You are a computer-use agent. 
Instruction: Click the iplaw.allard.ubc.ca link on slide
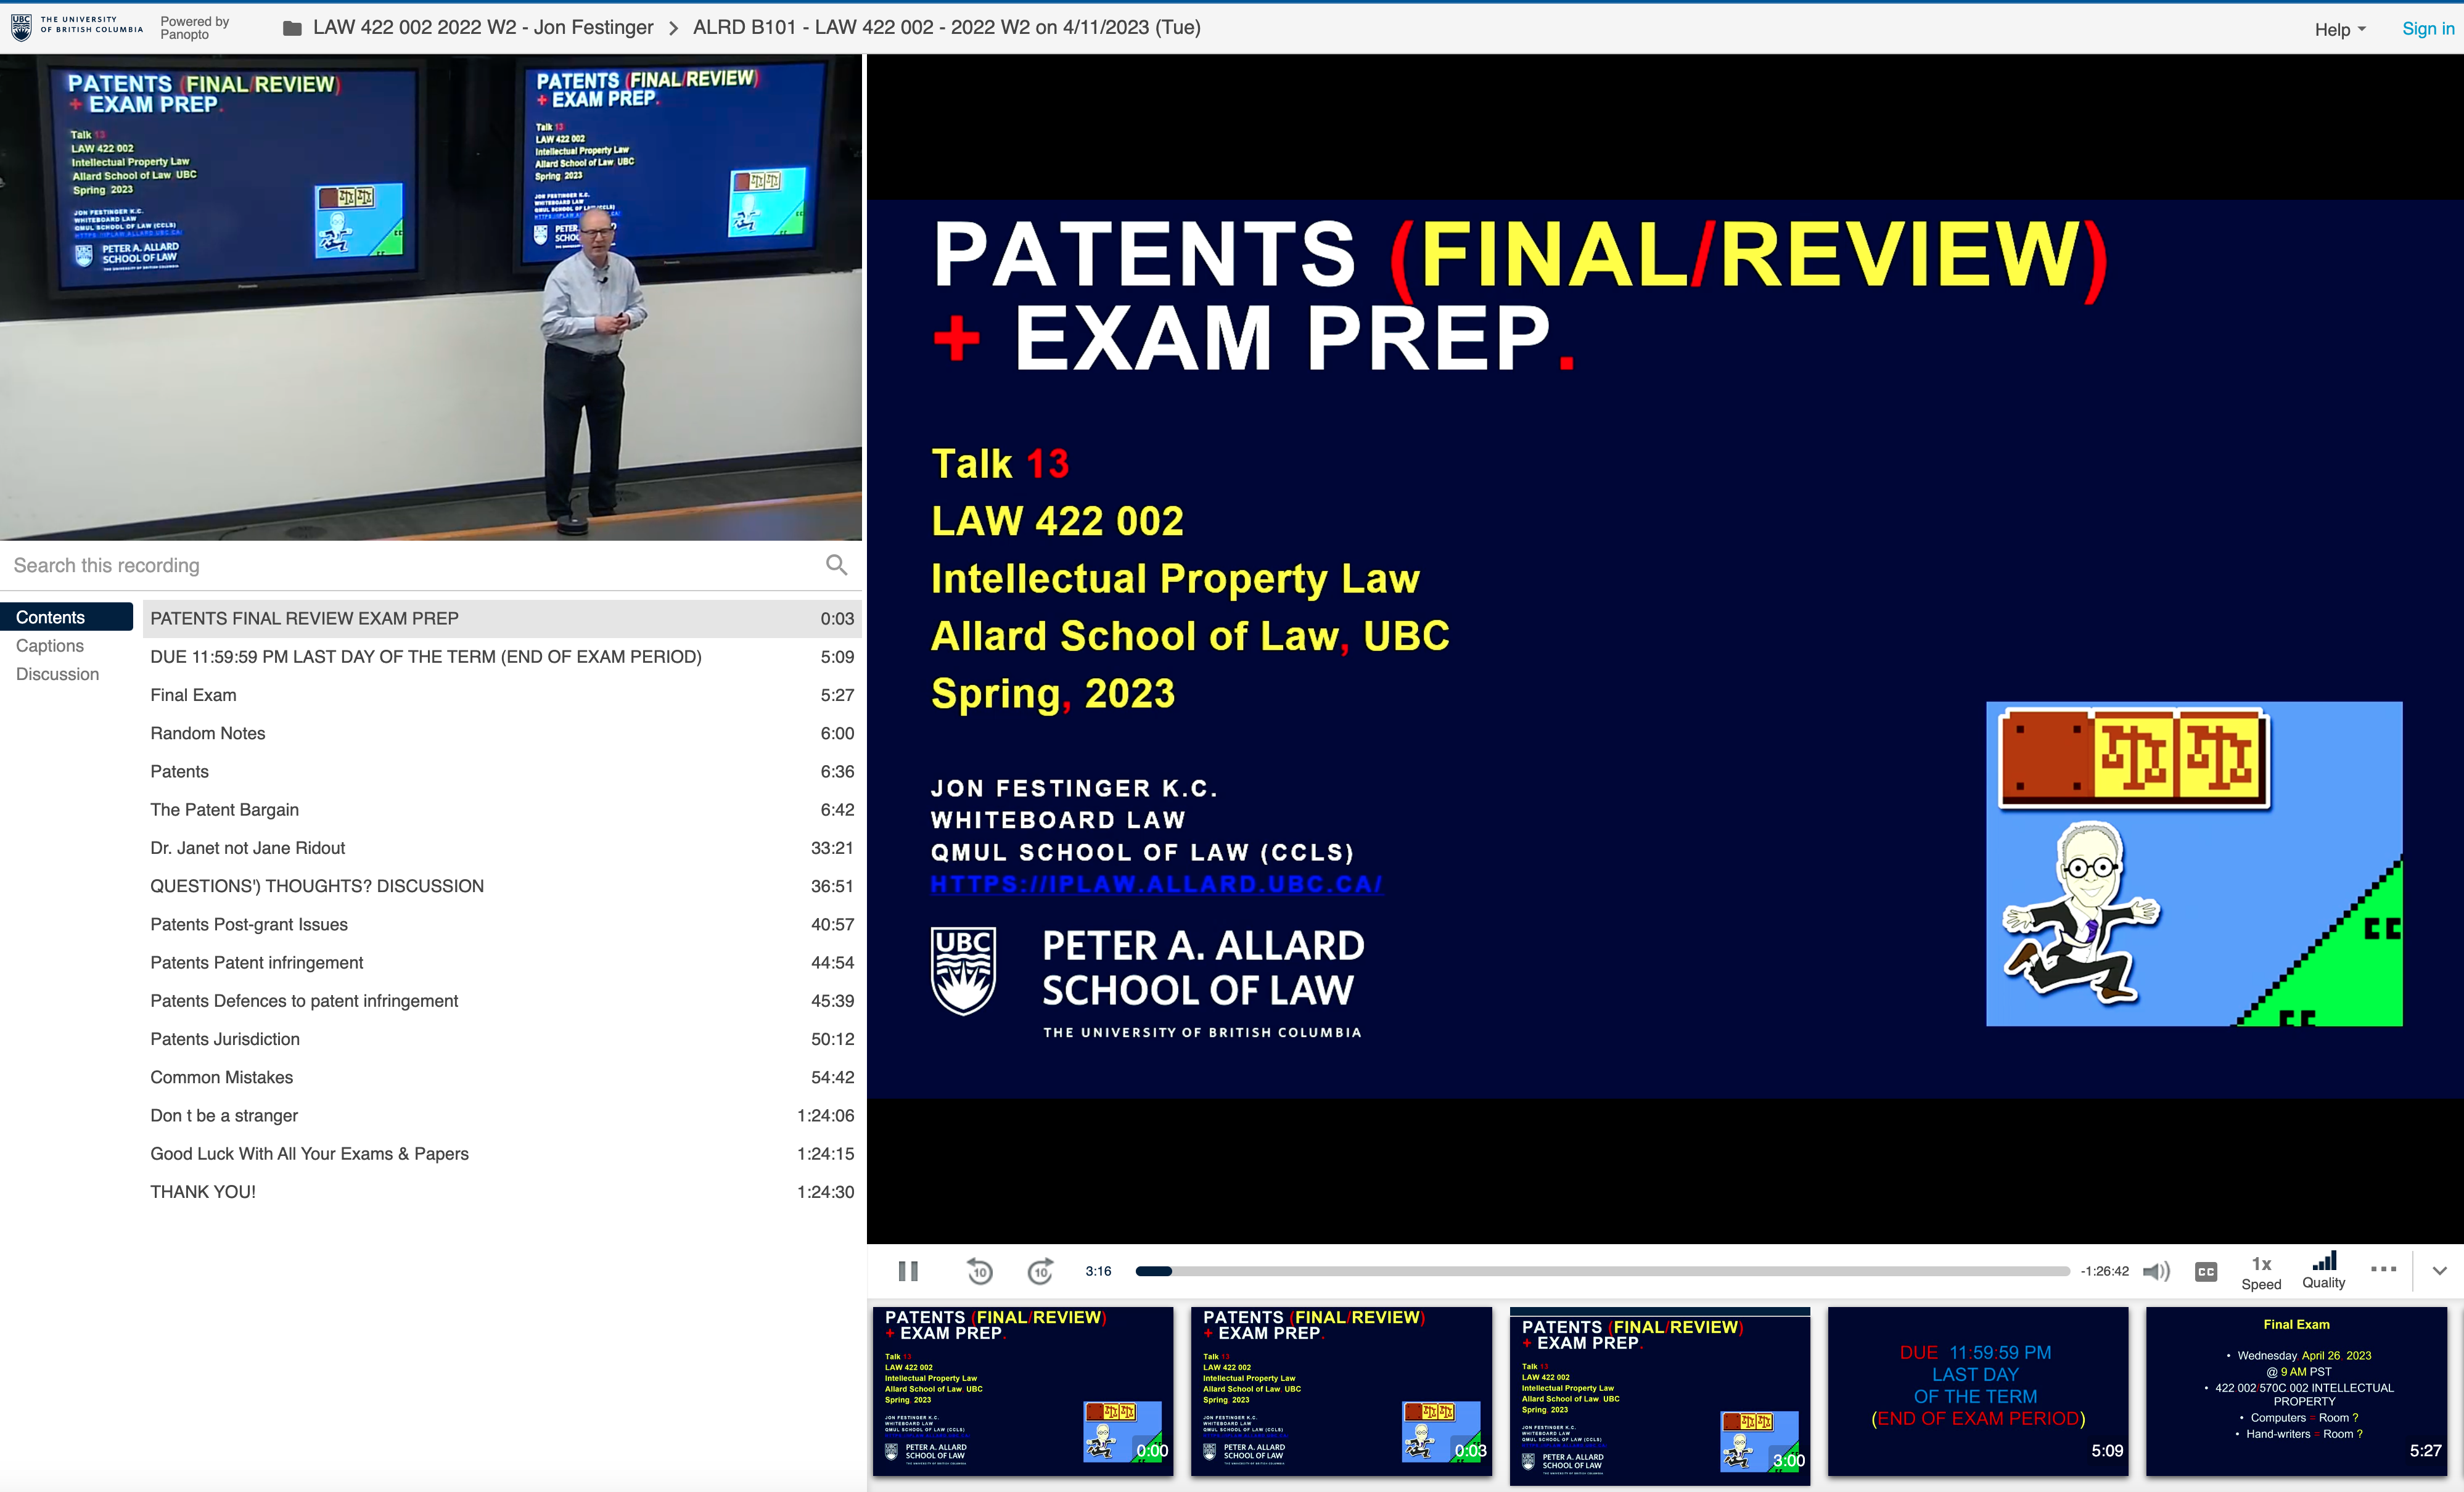pyautogui.click(x=1156, y=884)
